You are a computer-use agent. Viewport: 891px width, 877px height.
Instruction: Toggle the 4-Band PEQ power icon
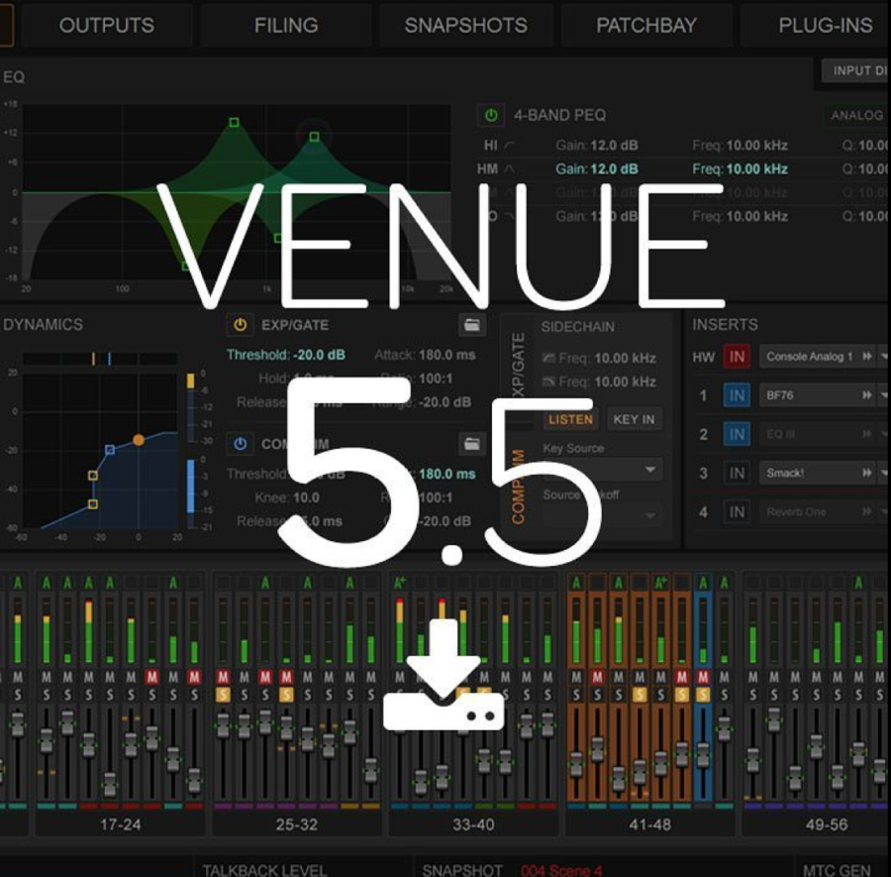pos(490,116)
